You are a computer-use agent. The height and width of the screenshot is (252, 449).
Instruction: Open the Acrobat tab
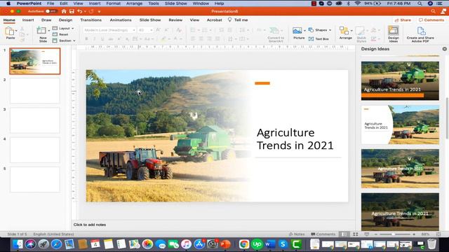214,20
